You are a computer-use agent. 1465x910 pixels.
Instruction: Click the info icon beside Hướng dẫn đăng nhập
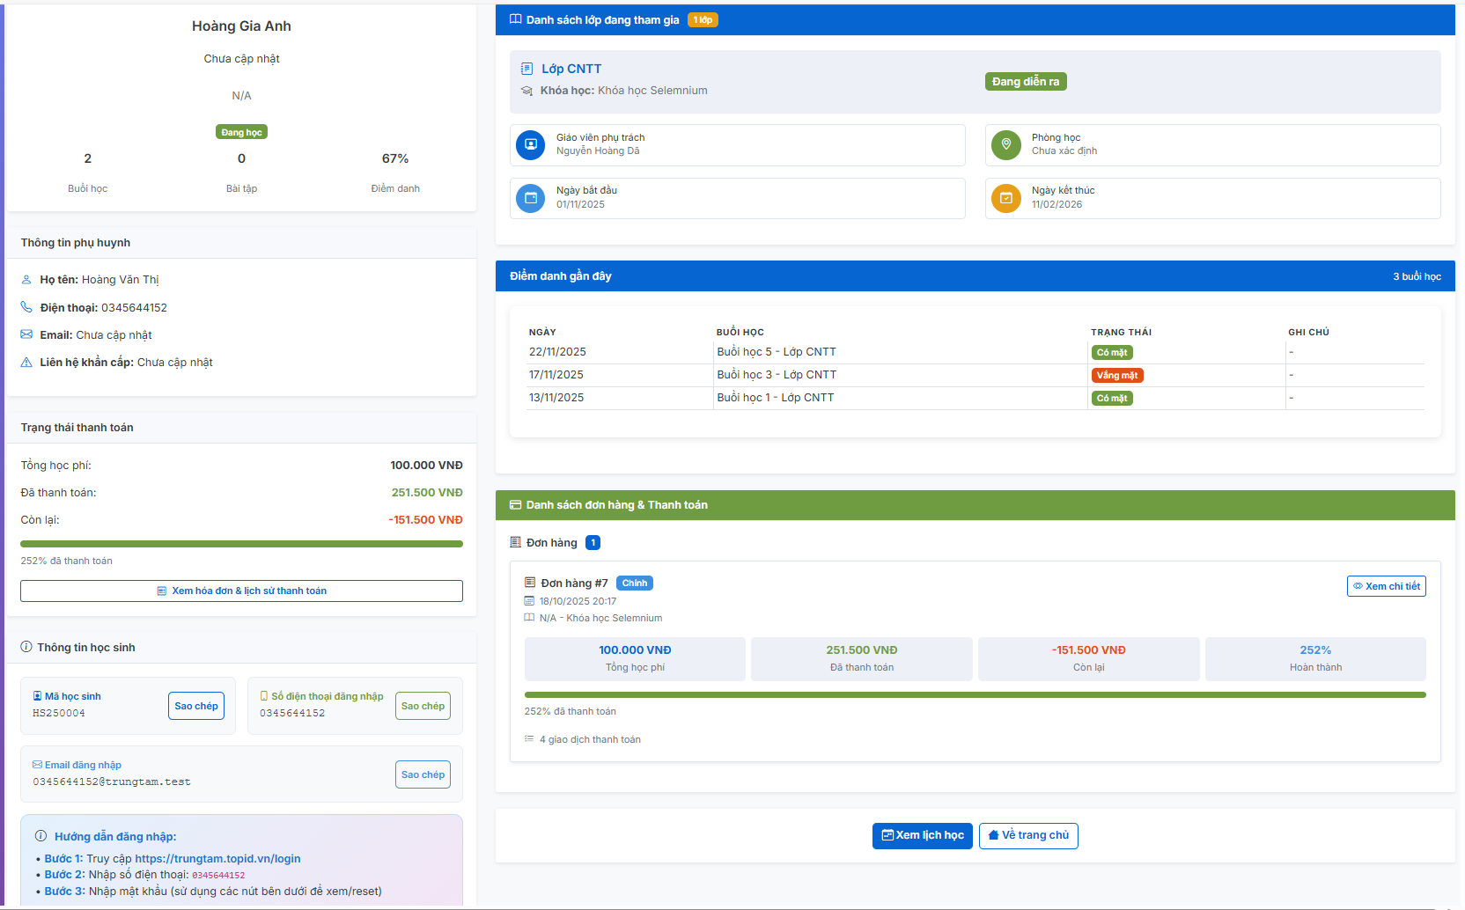[x=40, y=836]
